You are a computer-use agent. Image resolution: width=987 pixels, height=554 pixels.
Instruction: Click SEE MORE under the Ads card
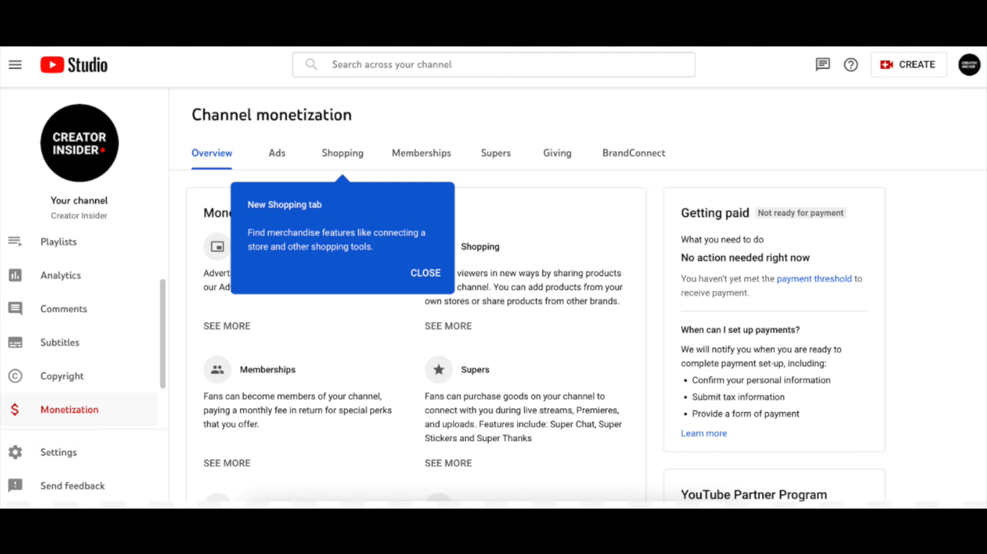[x=227, y=326]
